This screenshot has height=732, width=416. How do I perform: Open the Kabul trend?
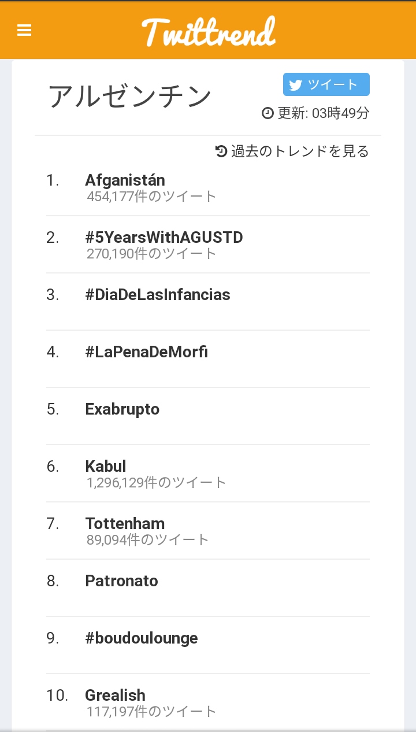(x=106, y=466)
